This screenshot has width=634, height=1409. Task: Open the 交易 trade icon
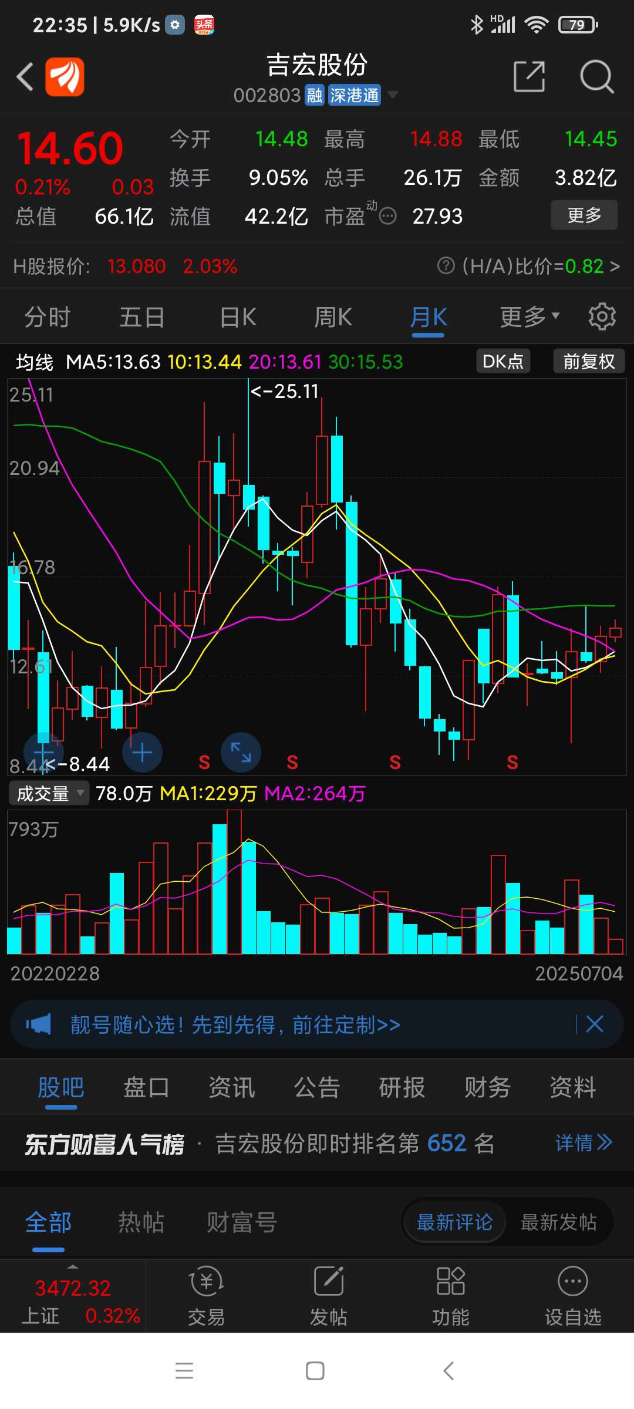coord(206,1296)
